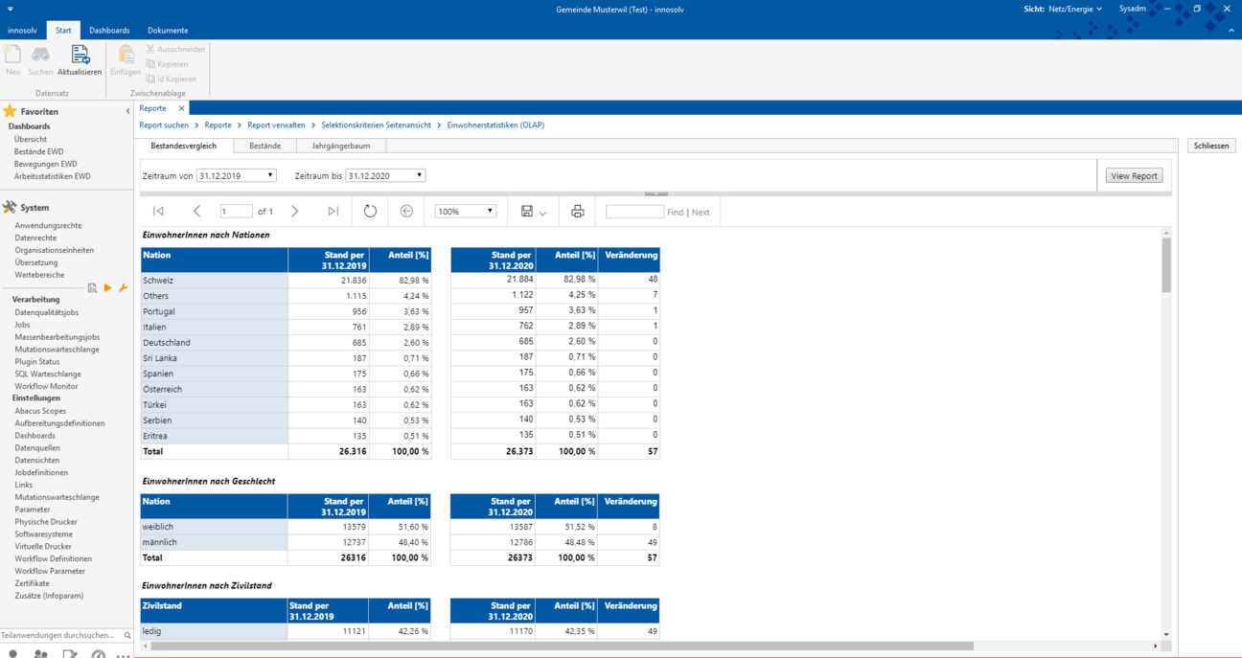Select the Bestände report tab
Viewport: 1242px width, 658px height.
[x=265, y=146]
